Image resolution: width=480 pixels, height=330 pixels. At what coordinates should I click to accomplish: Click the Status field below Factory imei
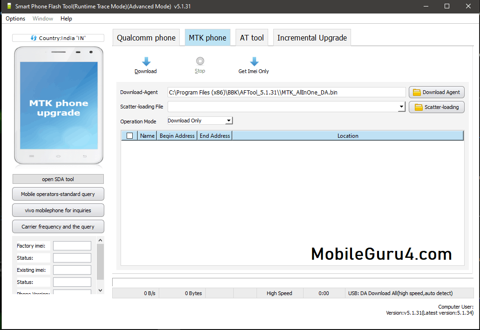[72, 258]
